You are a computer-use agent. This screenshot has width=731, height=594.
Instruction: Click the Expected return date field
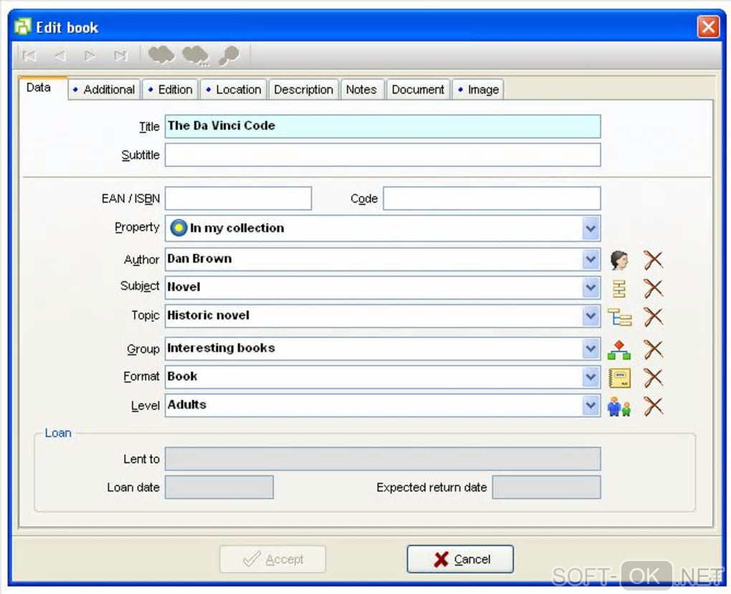tap(546, 487)
